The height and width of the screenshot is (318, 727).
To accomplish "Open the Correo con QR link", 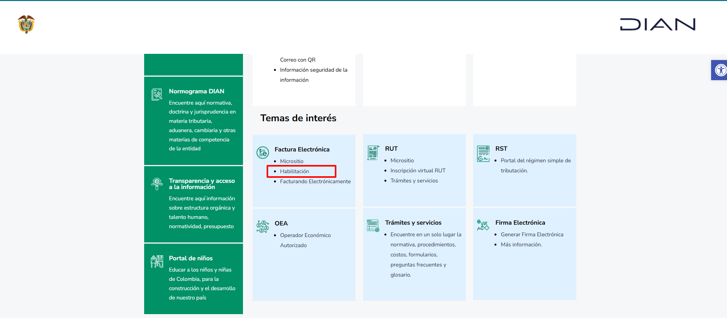I will [x=298, y=60].
